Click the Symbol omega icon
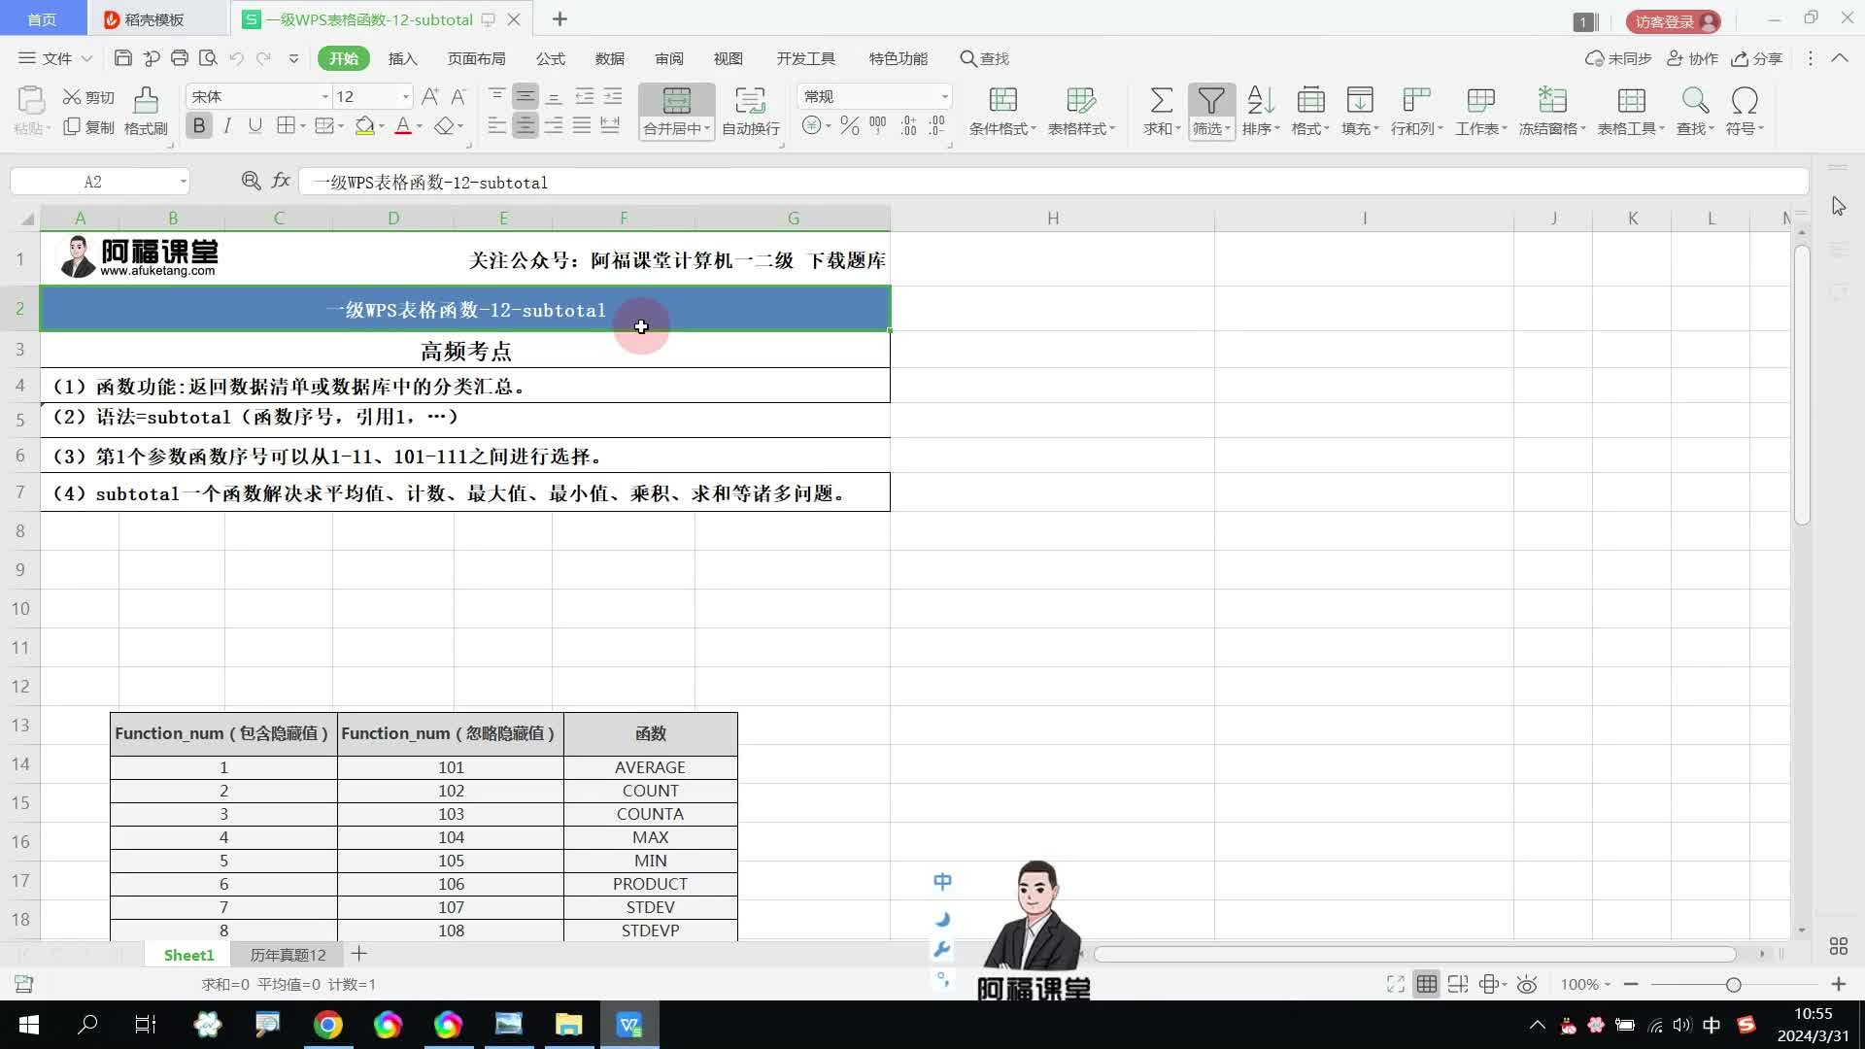The width and height of the screenshot is (1865, 1049). point(1744,100)
